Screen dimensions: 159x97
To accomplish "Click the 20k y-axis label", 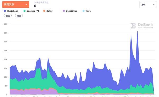I will [6, 59].
